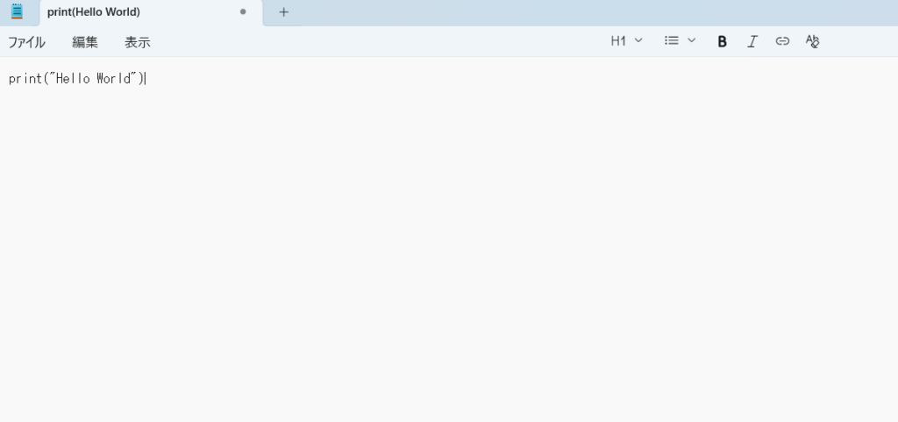The height and width of the screenshot is (422, 898).
Task: Click the Notepad app icon
Action: 18,11
